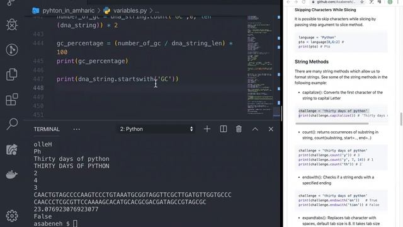Click line number 448 in gutter
This screenshot has width=403, height=227.
38,88
